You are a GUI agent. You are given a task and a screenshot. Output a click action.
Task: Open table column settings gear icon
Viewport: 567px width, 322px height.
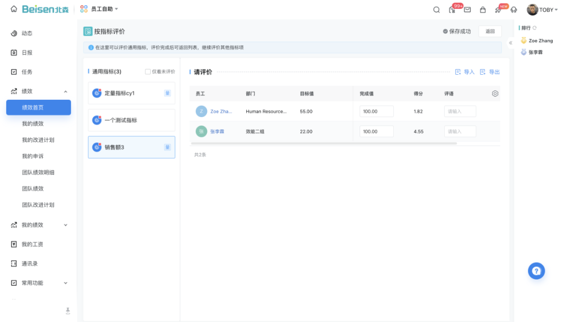pos(495,94)
